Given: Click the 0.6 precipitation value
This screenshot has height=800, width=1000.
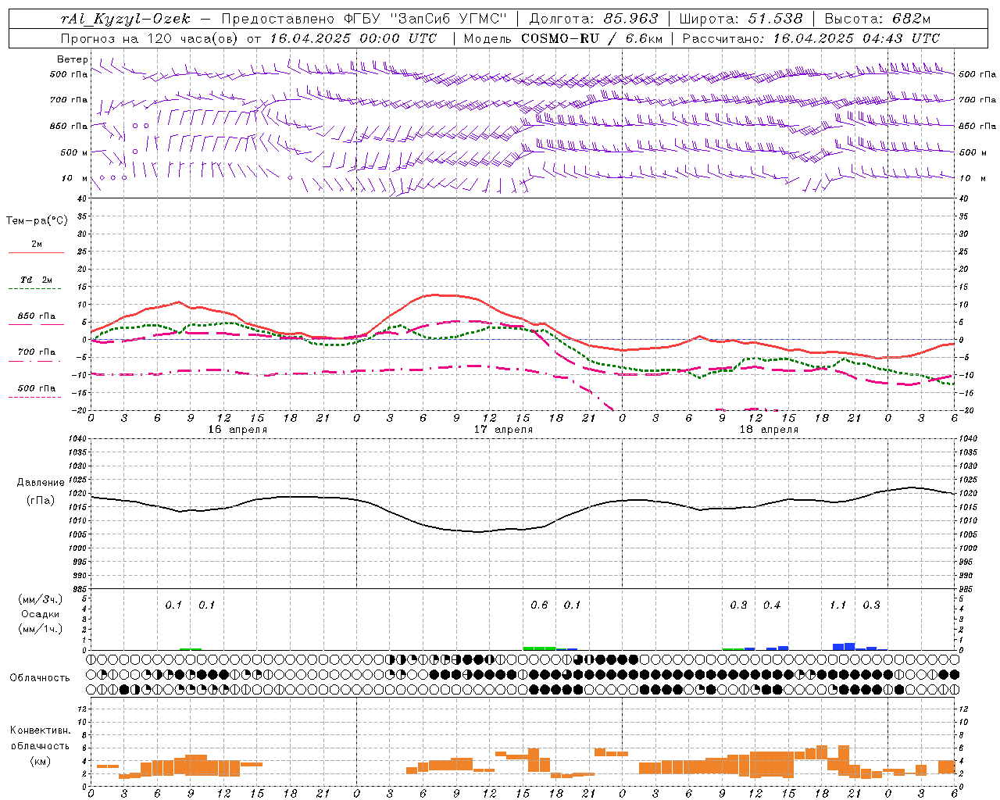Looking at the screenshot, I should (x=539, y=605).
